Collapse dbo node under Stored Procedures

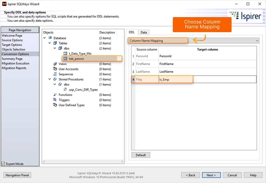[55, 84]
